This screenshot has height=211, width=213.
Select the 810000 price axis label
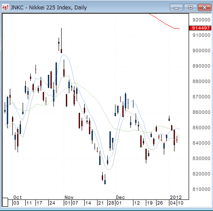201,189
